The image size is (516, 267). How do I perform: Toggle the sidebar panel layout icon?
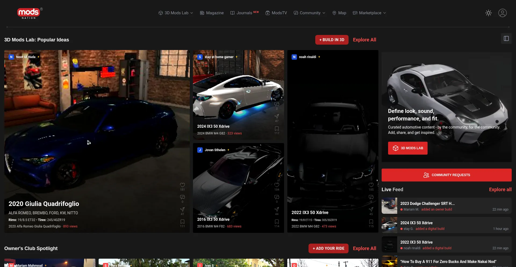(x=506, y=39)
